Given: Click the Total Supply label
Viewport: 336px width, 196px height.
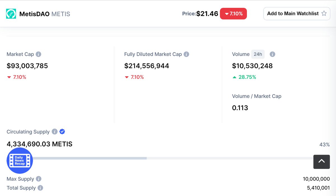Looking at the screenshot, I should [21, 188].
